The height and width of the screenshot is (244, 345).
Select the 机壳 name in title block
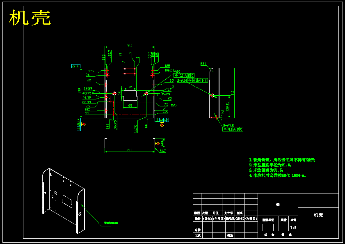[318, 215]
